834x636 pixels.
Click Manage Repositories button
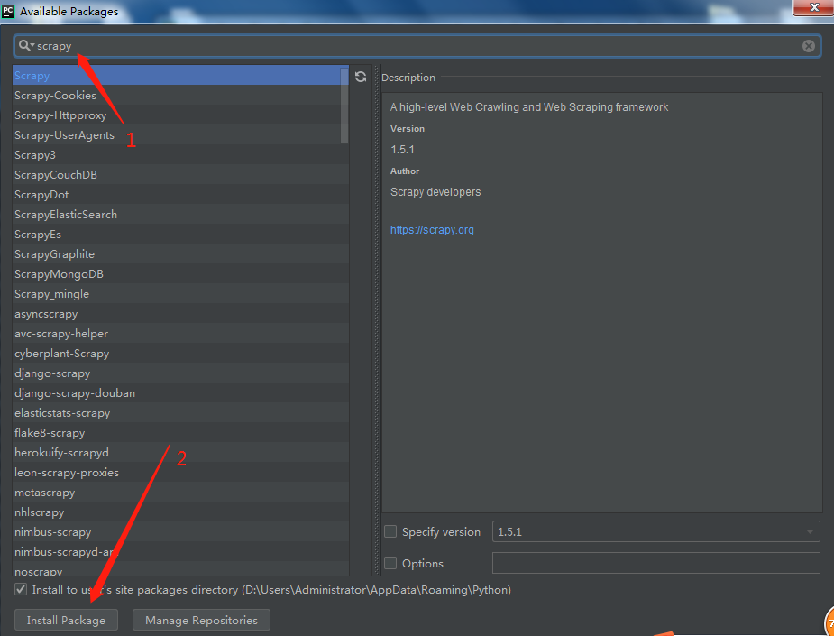(x=201, y=620)
